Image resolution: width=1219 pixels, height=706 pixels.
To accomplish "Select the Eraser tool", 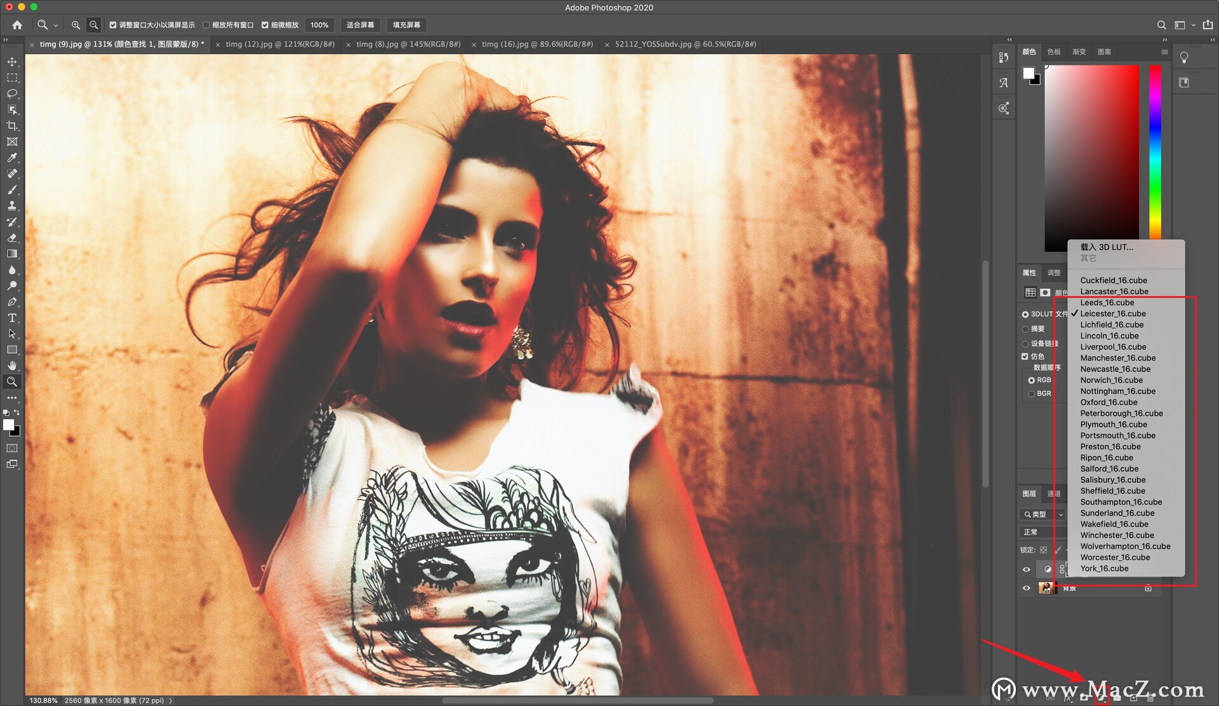I will pyautogui.click(x=12, y=237).
